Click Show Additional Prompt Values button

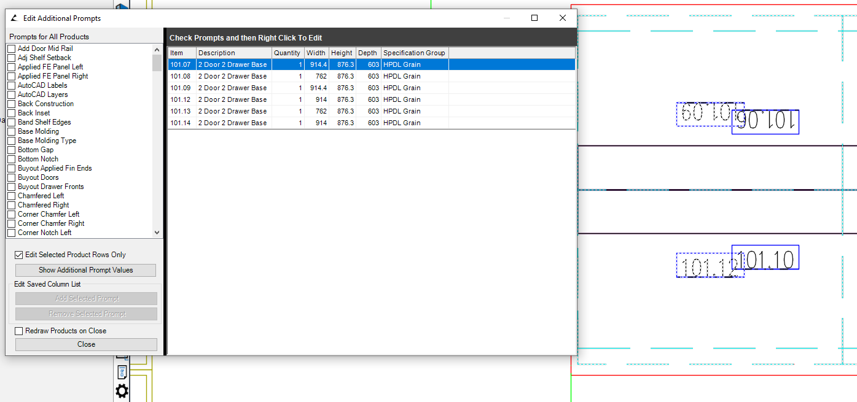tap(86, 270)
